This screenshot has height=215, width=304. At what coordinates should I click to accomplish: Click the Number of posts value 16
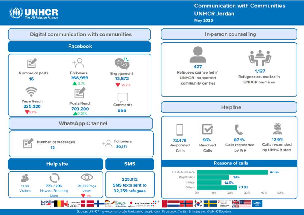(31, 79)
